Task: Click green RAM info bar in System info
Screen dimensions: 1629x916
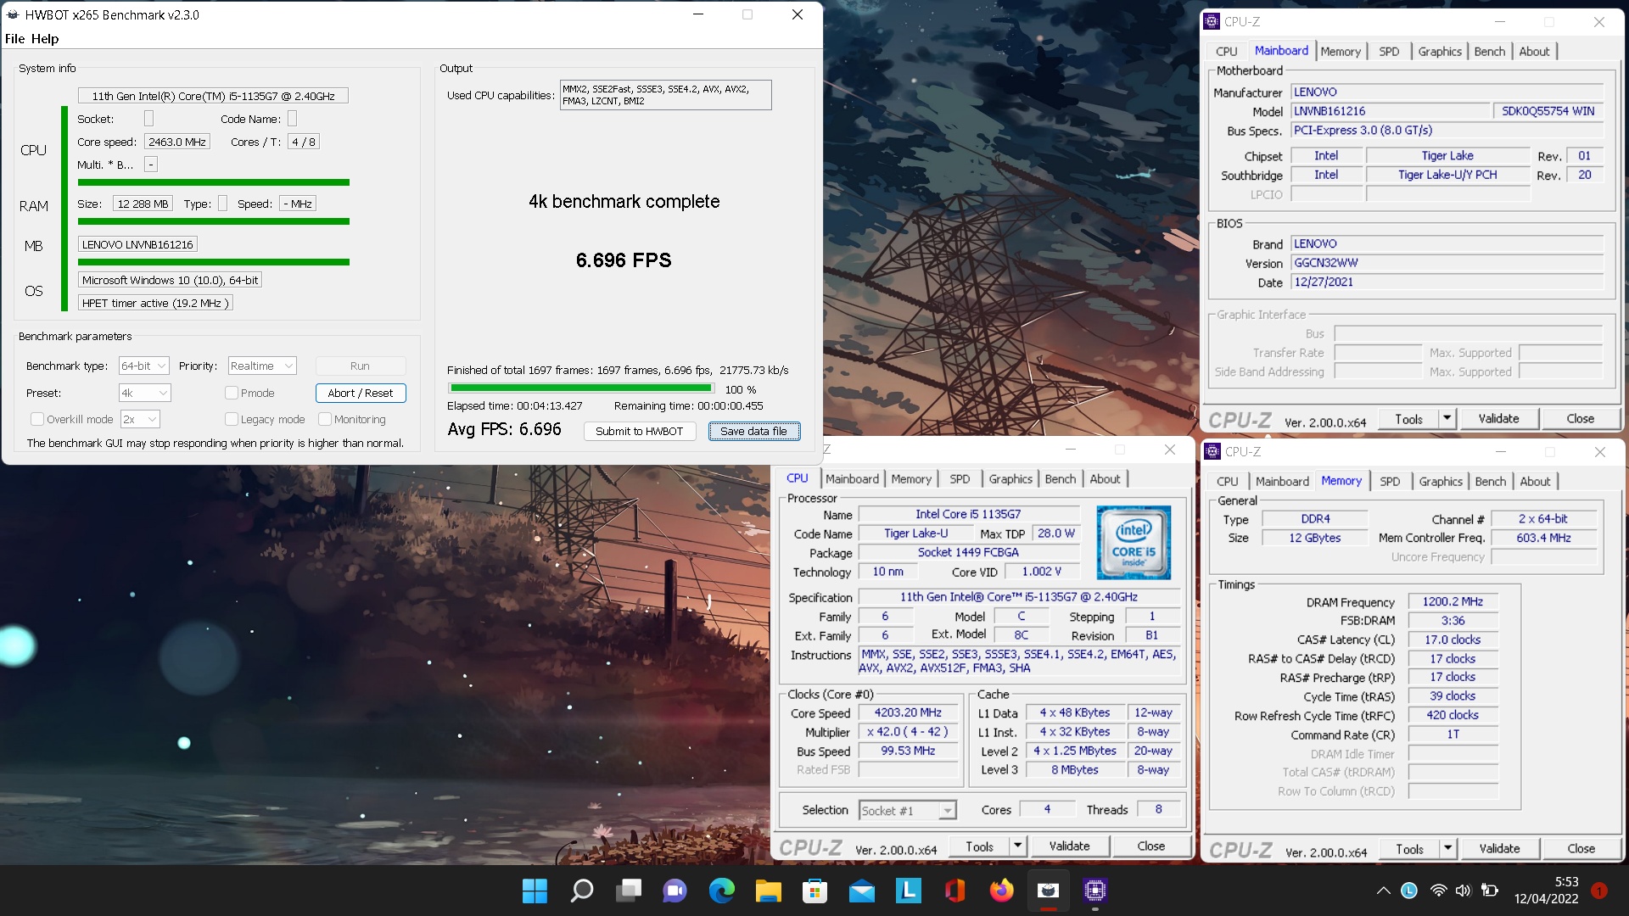Action: (214, 221)
